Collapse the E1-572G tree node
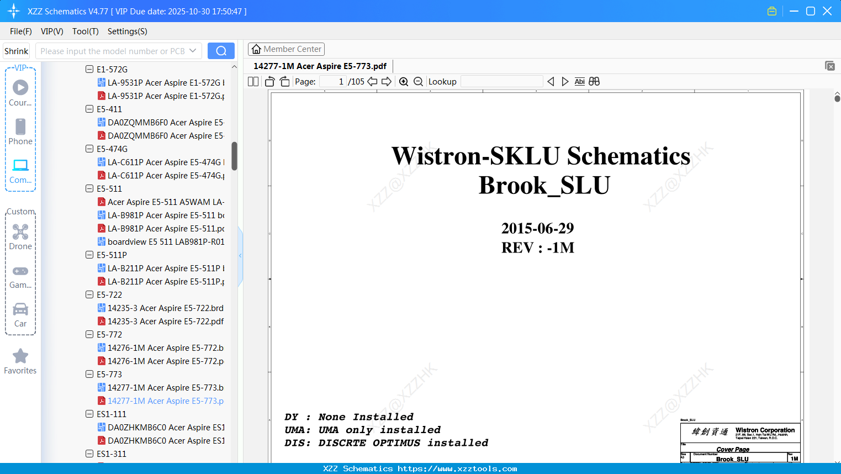The width and height of the screenshot is (841, 474). click(89, 69)
